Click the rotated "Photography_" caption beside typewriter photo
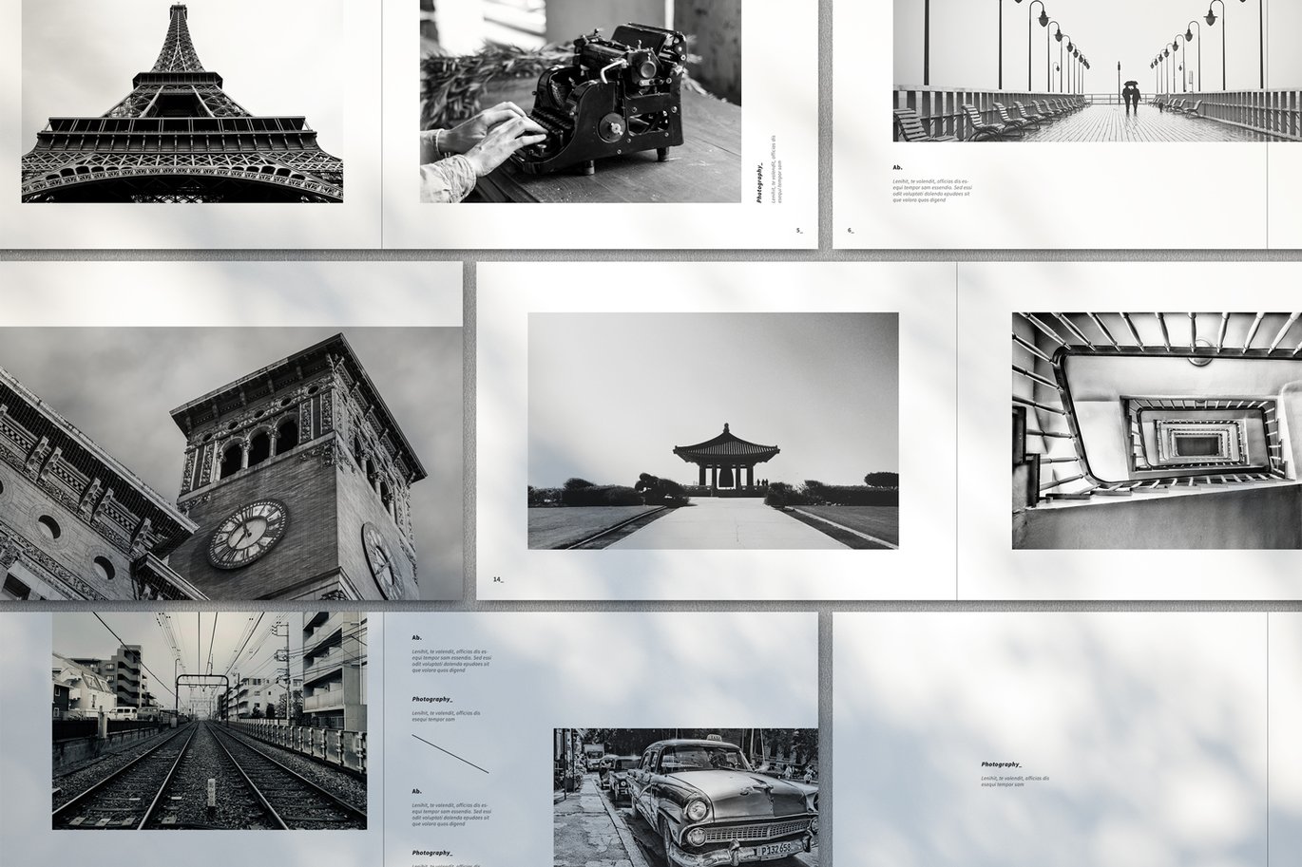1302x867 pixels. pos(760,182)
